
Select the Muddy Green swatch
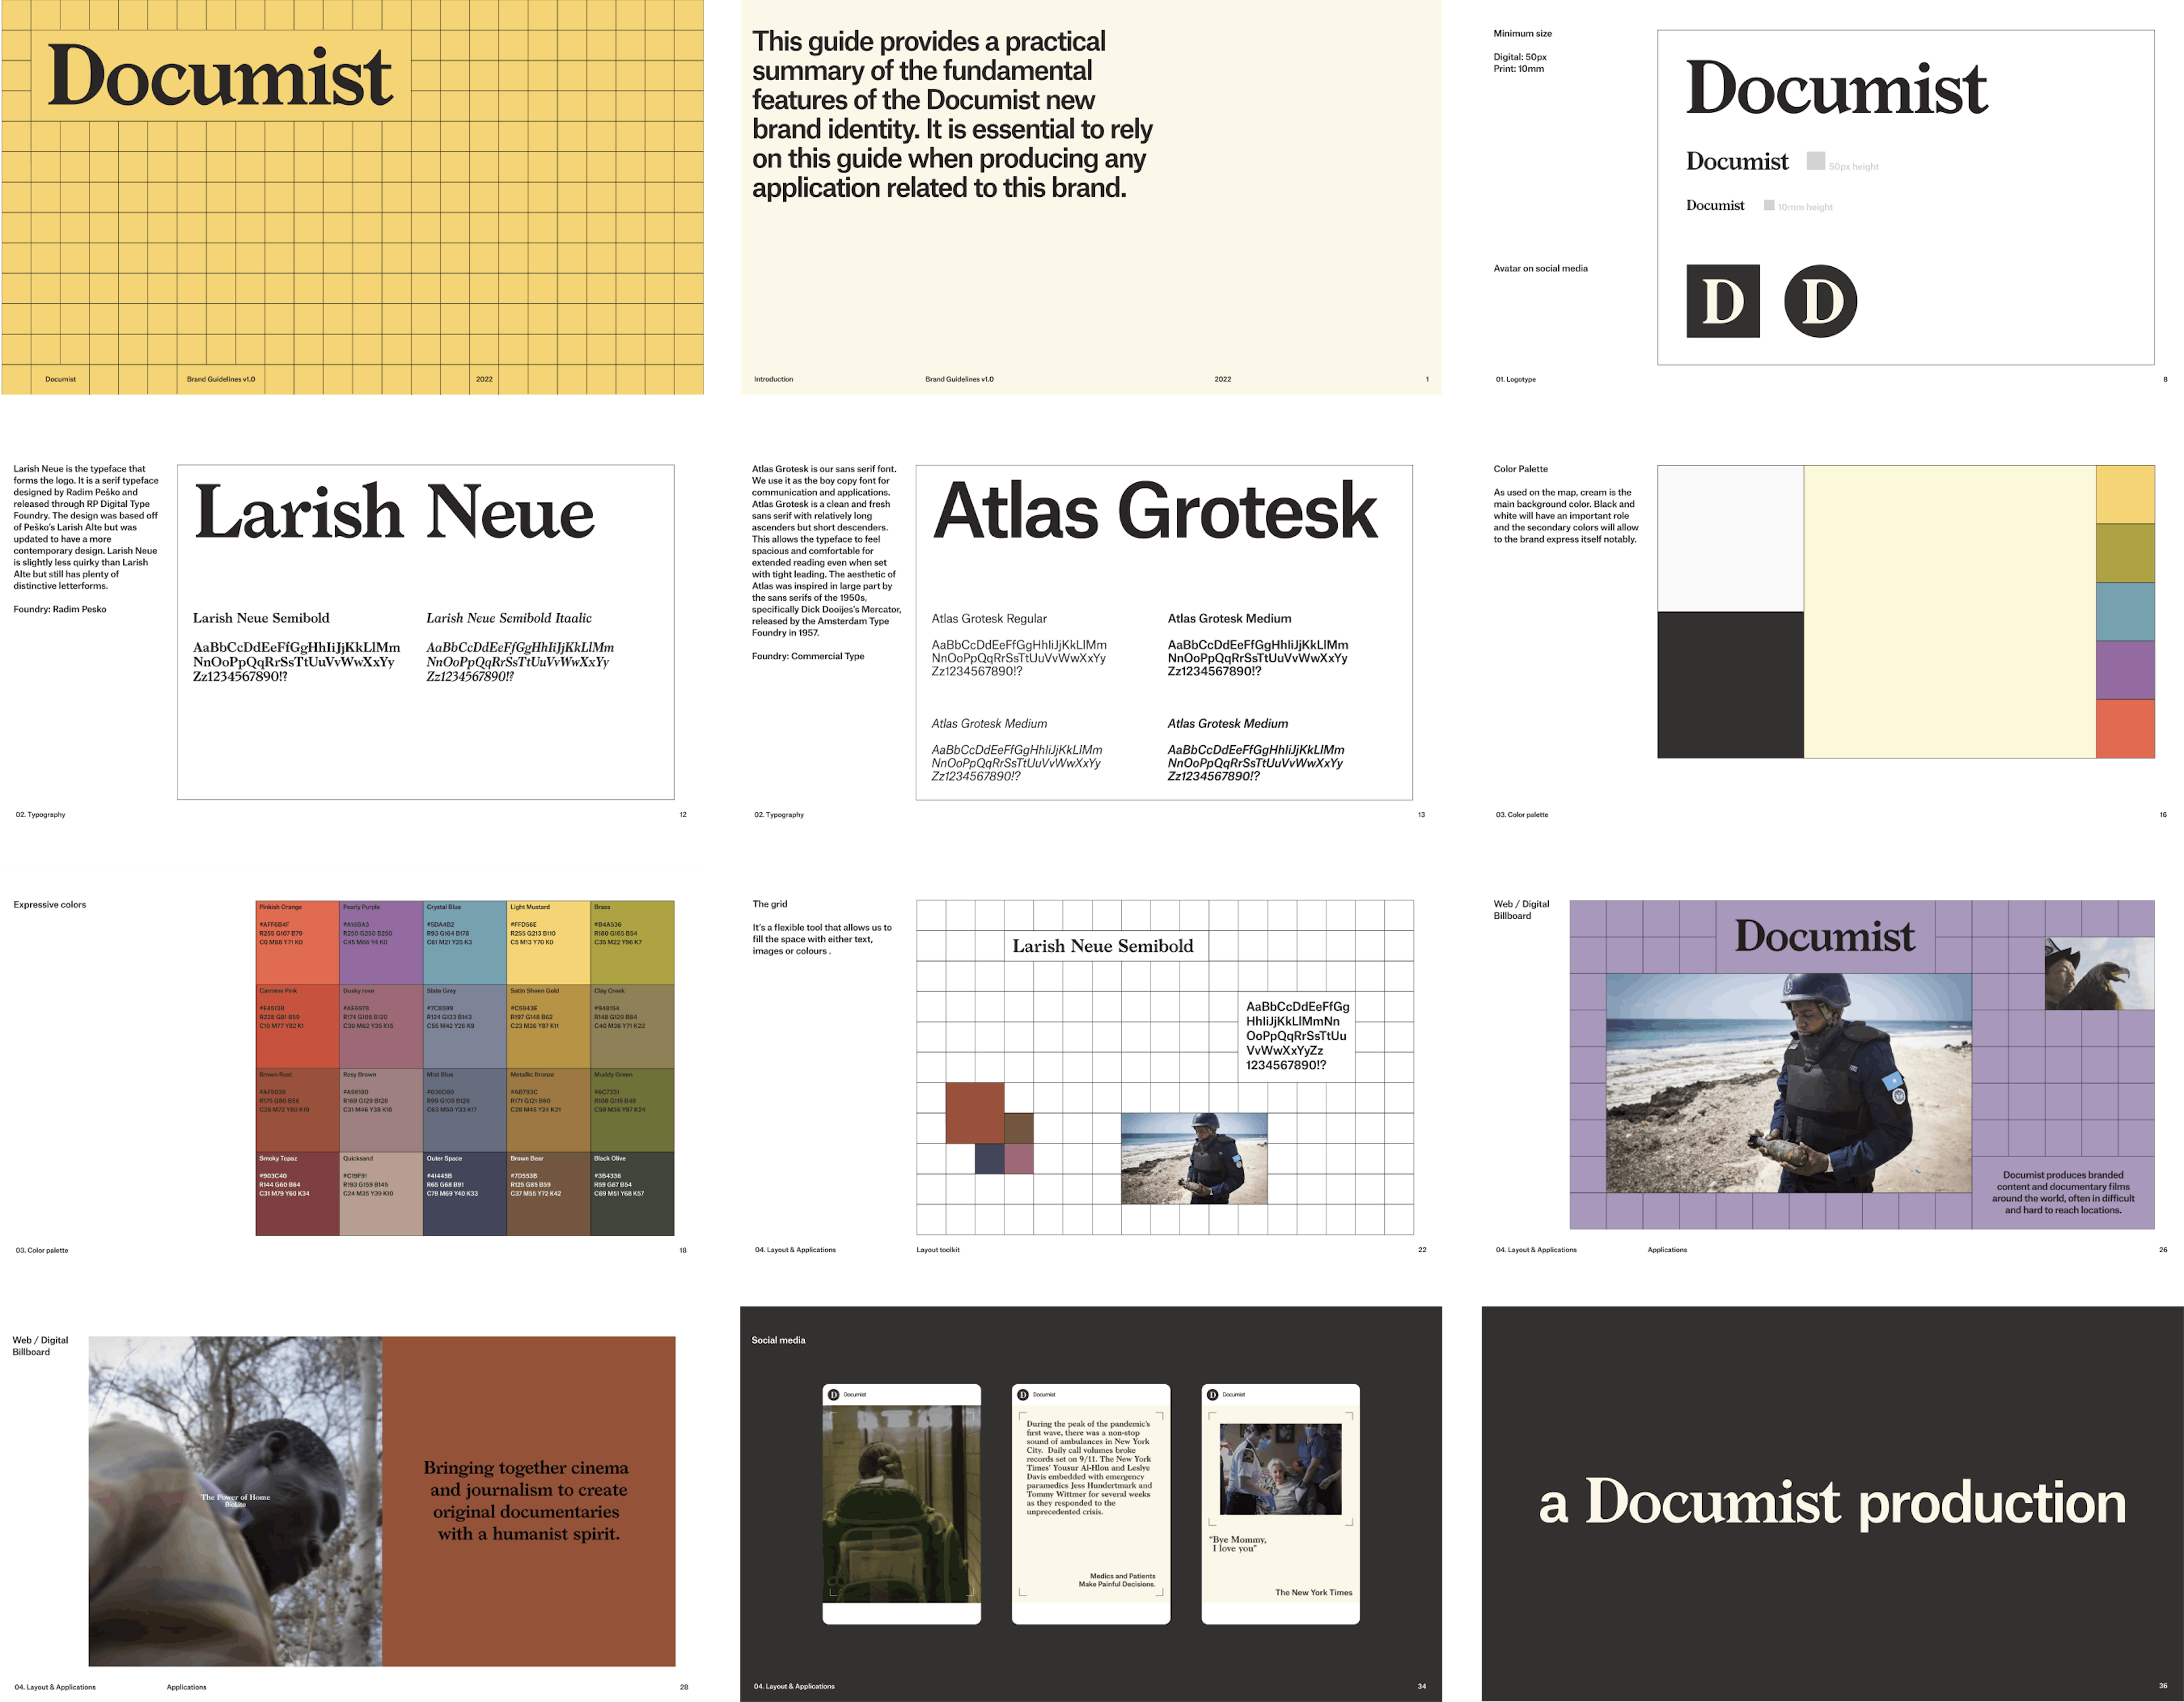click(632, 1110)
